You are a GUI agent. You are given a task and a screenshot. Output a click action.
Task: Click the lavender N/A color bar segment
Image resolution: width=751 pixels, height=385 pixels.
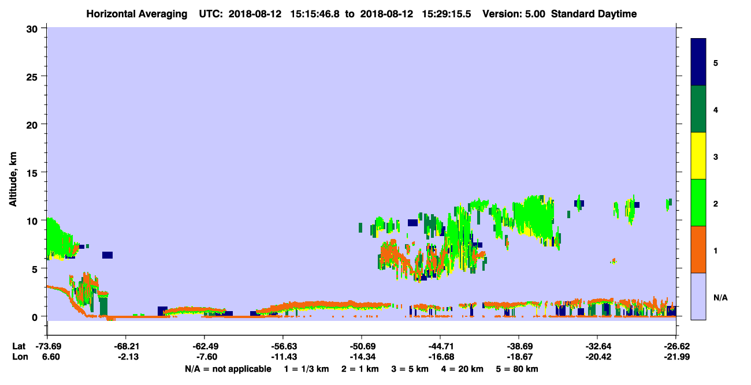tap(698, 296)
